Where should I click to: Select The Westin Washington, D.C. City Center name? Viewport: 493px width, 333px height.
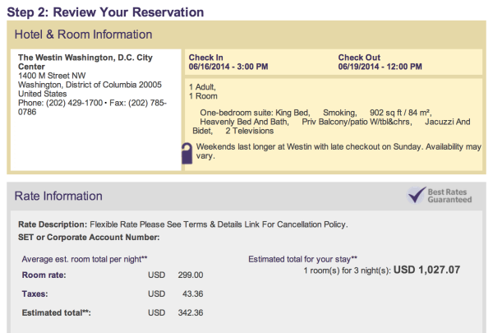(85, 62)
